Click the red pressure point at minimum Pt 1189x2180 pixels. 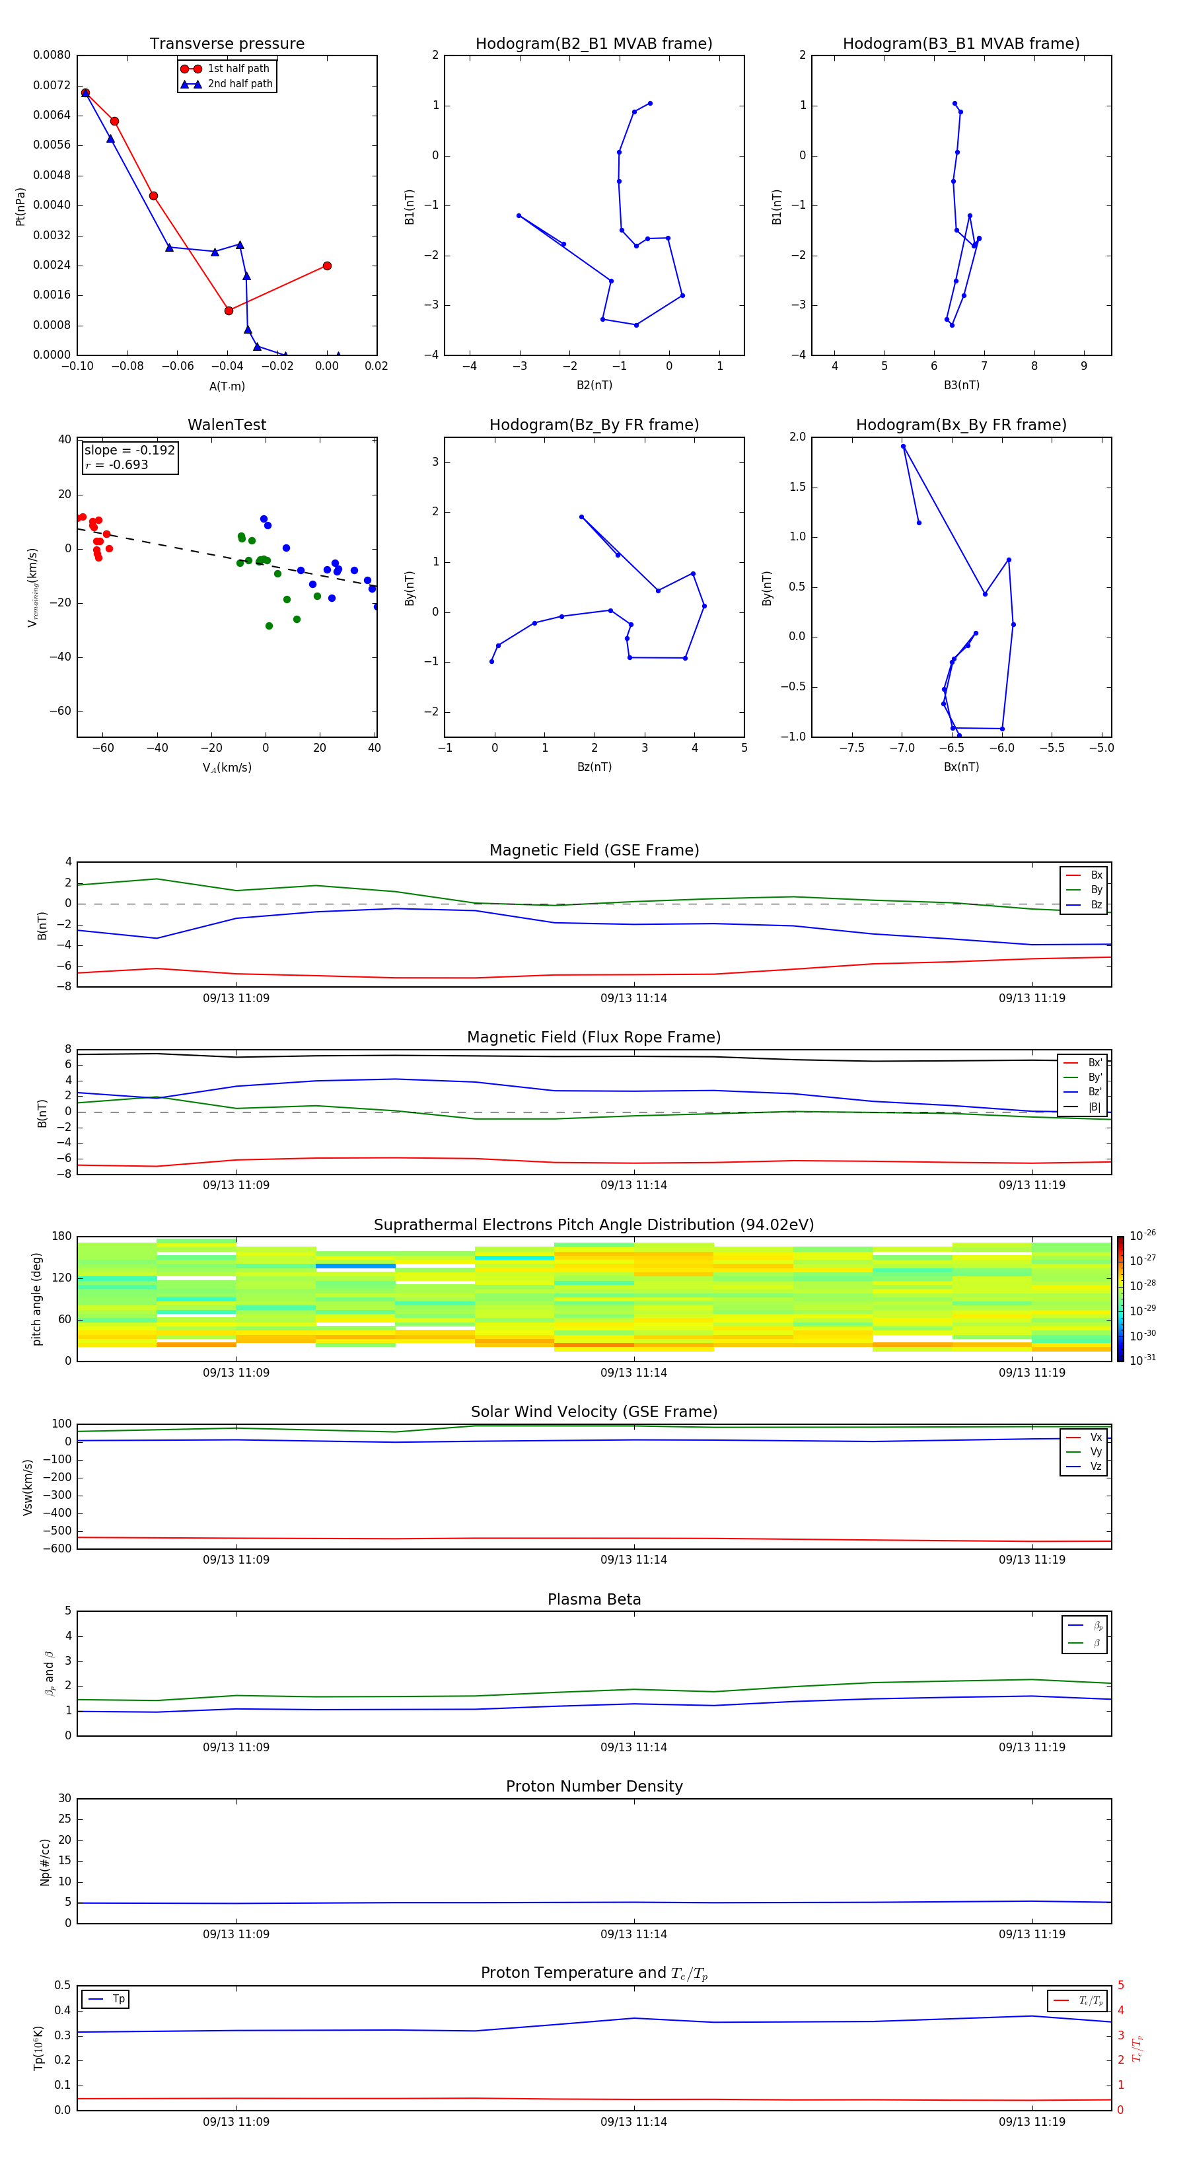(229, 310)
